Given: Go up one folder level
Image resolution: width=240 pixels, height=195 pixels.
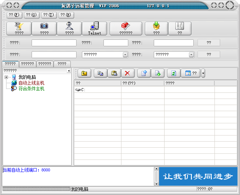Looking at the screenshot, I should 84,73.
